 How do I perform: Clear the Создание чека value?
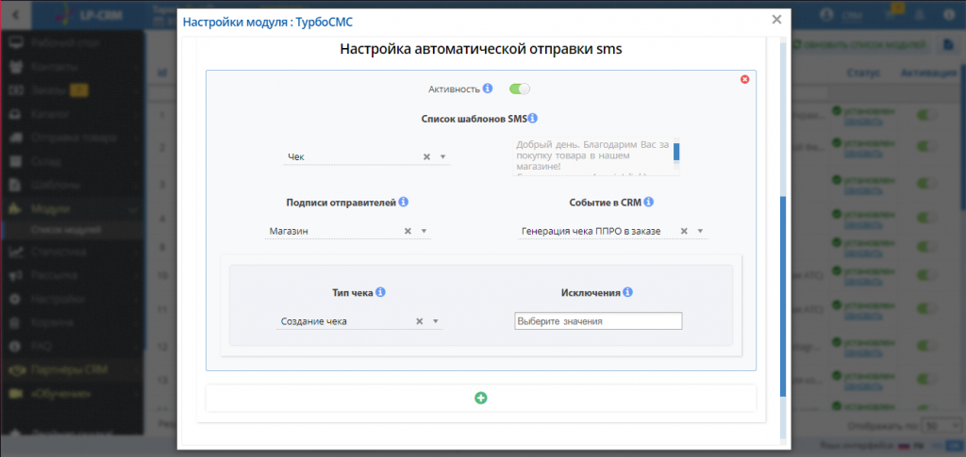tap(420, 321)
